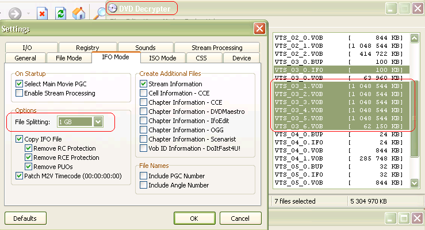
Task: Click file list scroll down arrow
Action: [414, 183]
